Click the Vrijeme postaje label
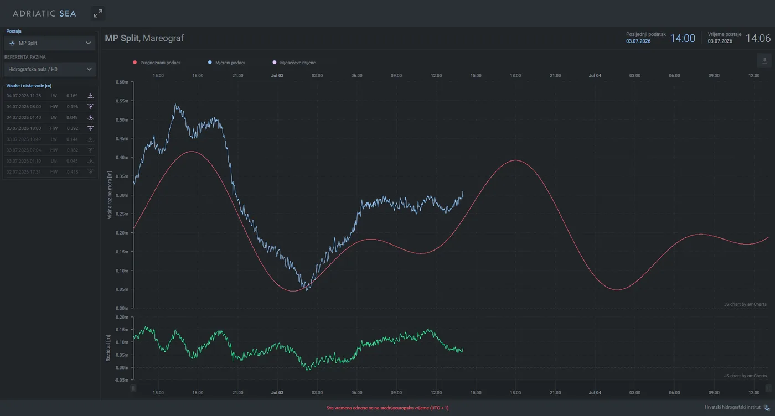Image resolution: width=775 pixels, height=416 pixels. 725,34
